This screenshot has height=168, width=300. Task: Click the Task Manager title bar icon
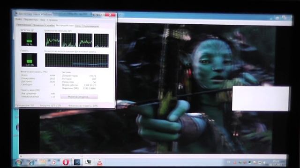pyautogui.click(x=16, y=14)
